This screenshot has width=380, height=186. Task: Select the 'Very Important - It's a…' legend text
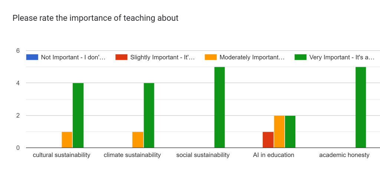coord(342,57)
